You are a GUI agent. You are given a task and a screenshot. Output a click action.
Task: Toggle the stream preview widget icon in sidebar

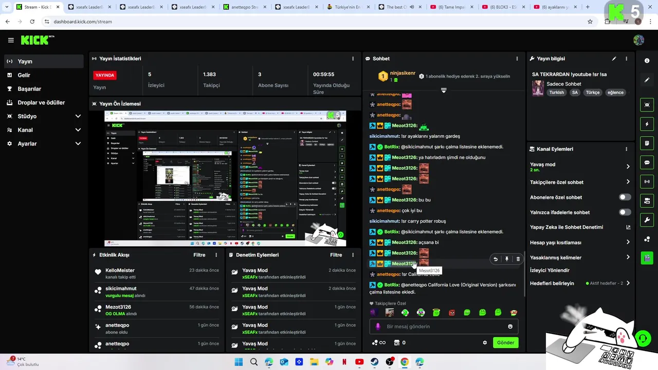tap(647, 105)
